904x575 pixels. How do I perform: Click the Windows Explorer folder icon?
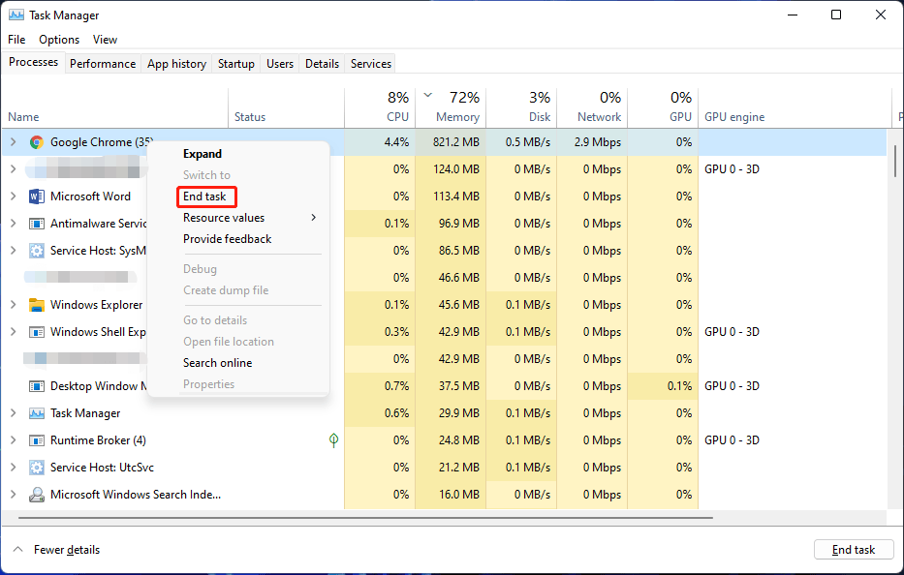click(x=36, y=305)
